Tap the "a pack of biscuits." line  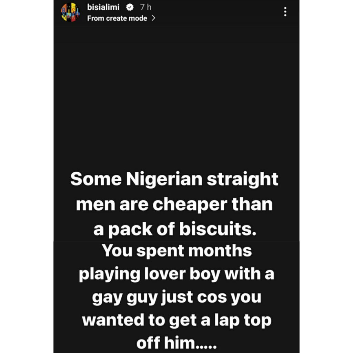coord(175,229)
